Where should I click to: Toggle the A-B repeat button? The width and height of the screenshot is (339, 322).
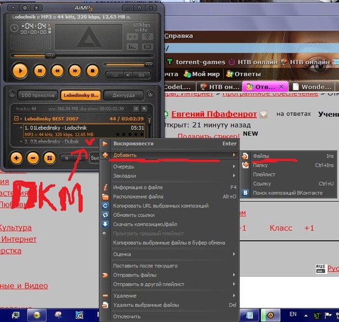tap(133, 37)
